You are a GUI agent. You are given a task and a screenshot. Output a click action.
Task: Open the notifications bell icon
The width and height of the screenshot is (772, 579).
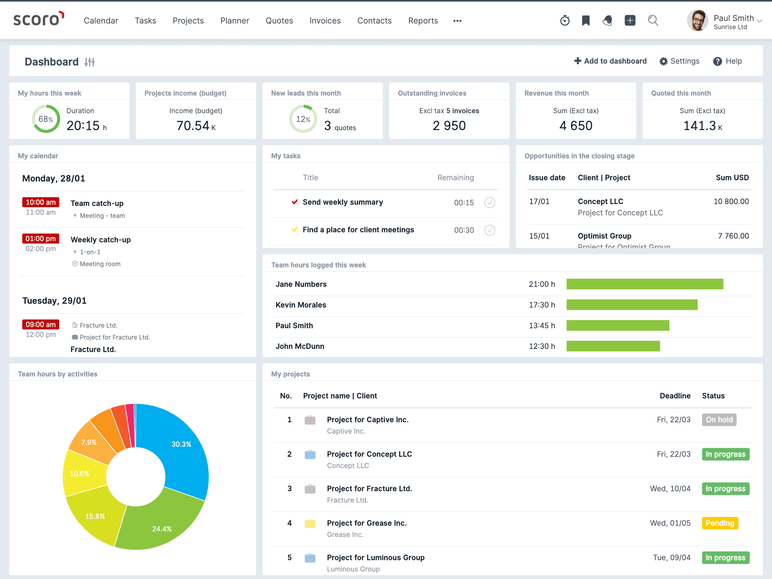(x=607, y=21)
